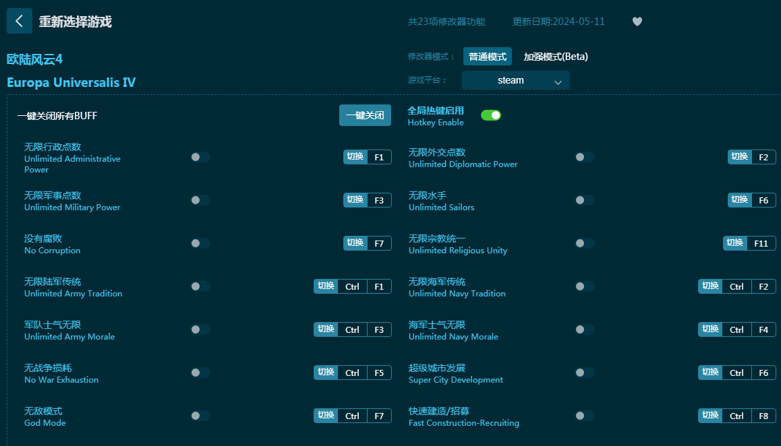
Task: Switch on Unlimited Army Tradition
Action: click(200, 286)
